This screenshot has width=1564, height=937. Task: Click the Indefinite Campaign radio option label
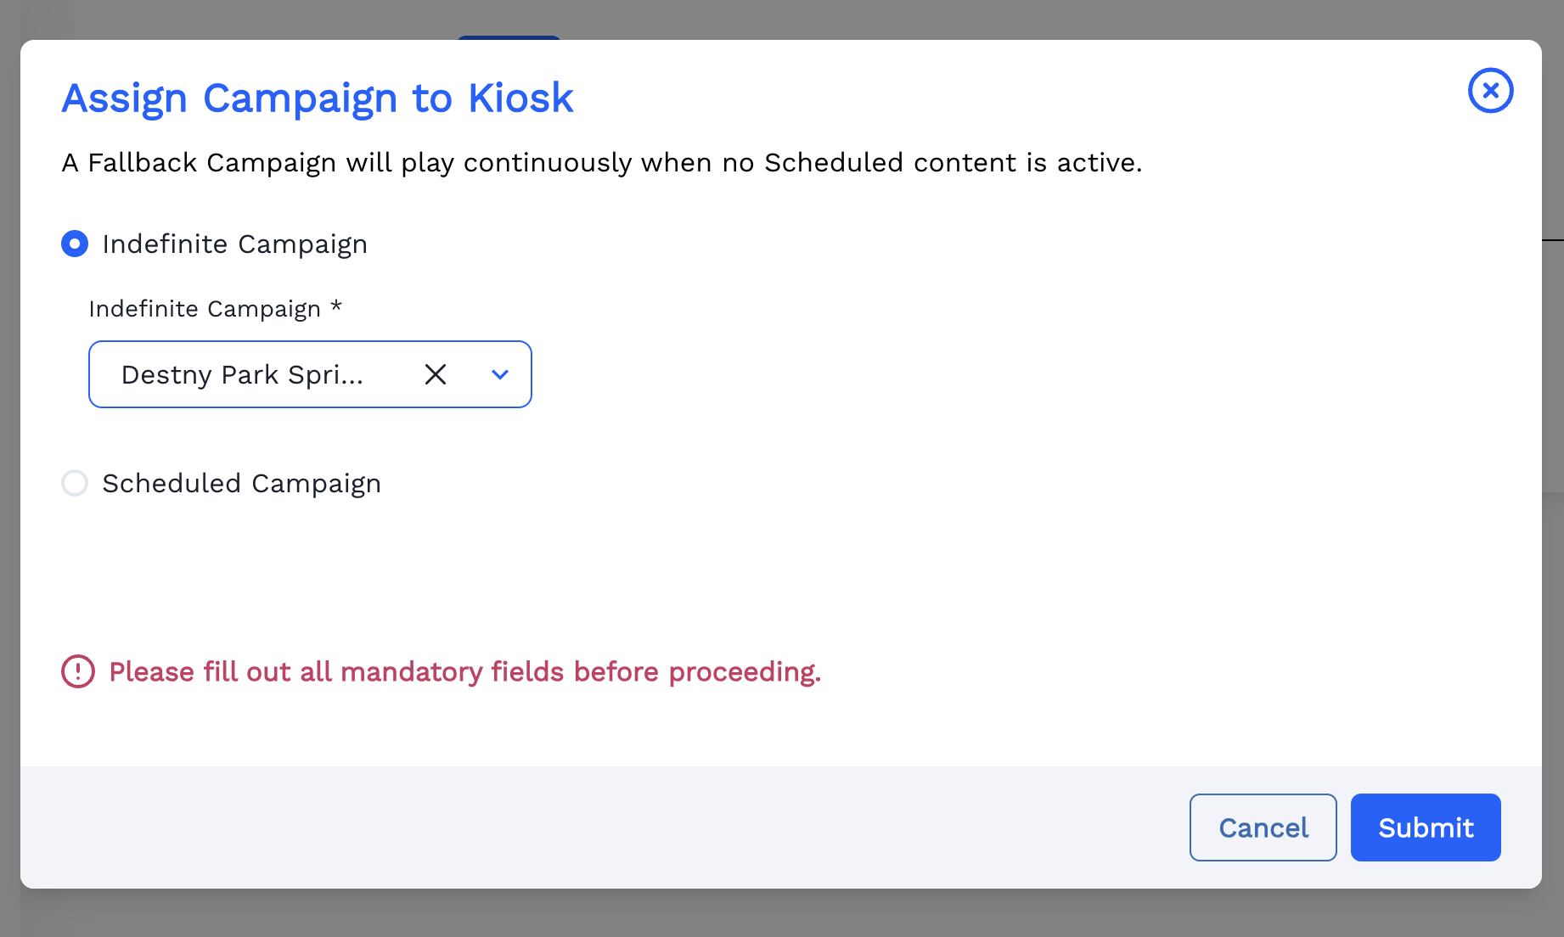(234, 244)
